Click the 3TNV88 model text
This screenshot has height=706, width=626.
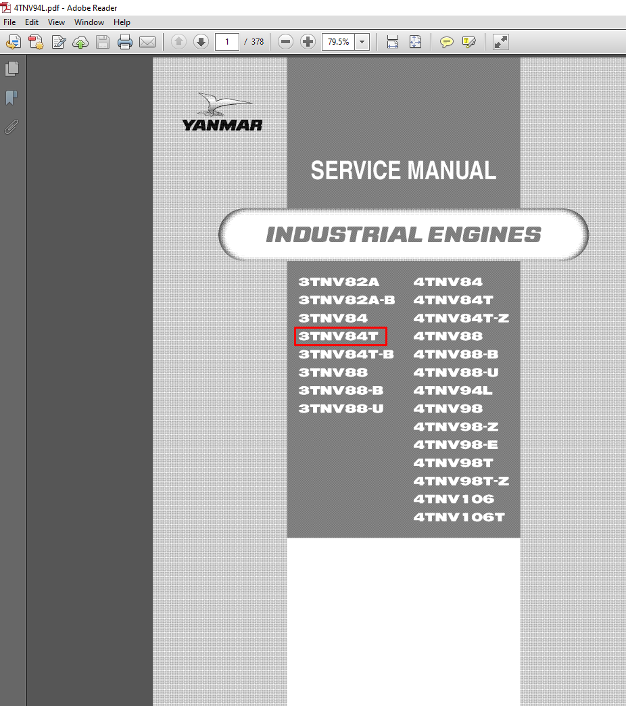click(x=333, y=373)
